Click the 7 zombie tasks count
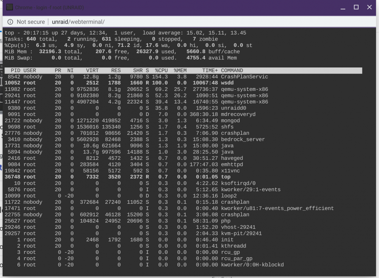379x278 pixels. [205, 39]
